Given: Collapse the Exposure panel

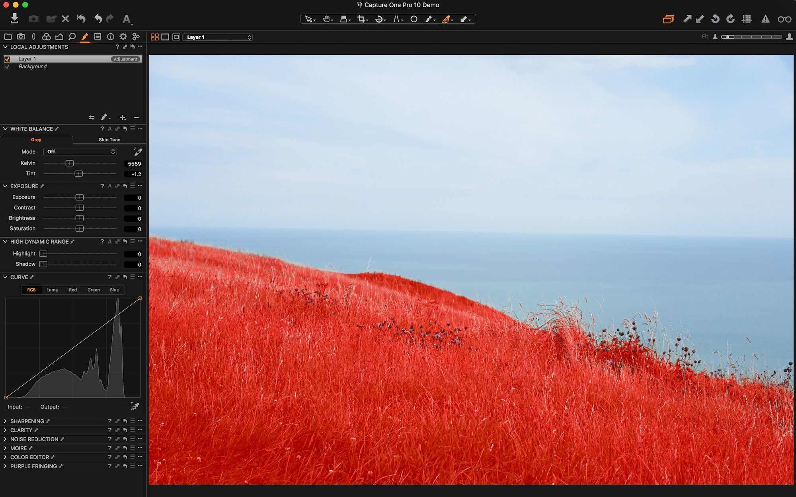Looking at the screenshot, I should tap(5, 186).
